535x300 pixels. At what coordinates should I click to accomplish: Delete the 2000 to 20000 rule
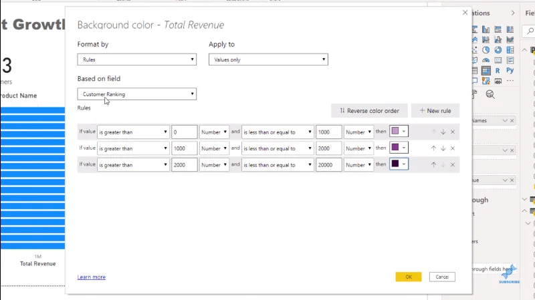click(453, 164)
